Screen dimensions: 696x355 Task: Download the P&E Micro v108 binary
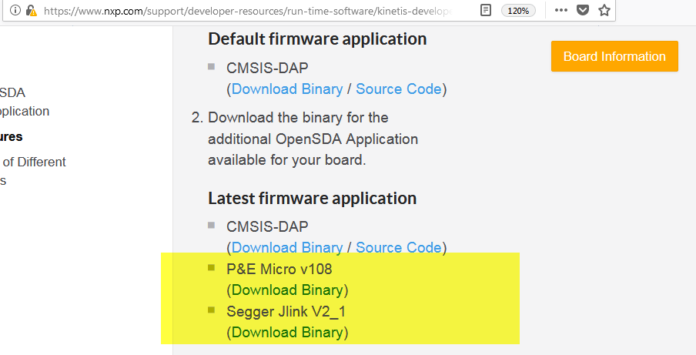287,290
